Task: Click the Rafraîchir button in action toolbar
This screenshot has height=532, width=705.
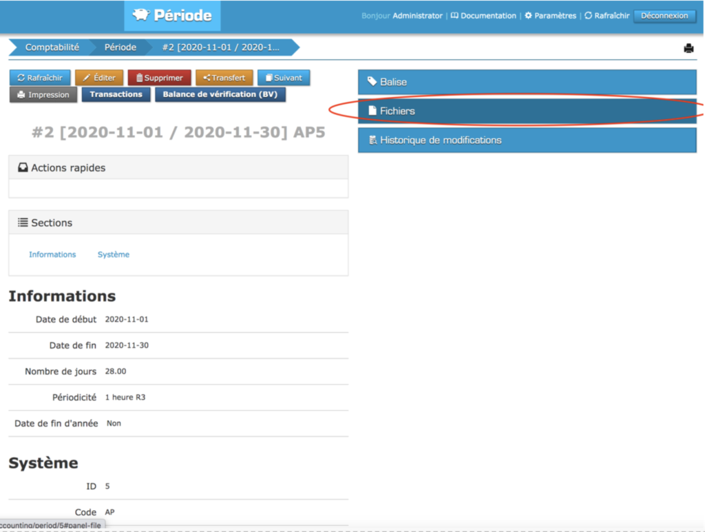Action: (39, 78)
